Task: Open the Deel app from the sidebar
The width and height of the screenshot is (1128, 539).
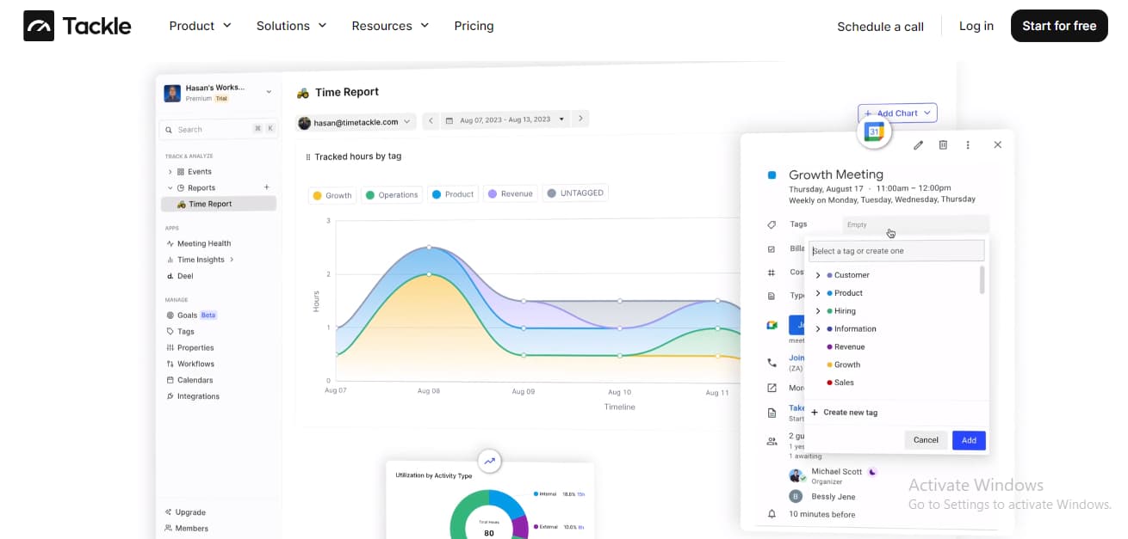Action: [183, 276]
